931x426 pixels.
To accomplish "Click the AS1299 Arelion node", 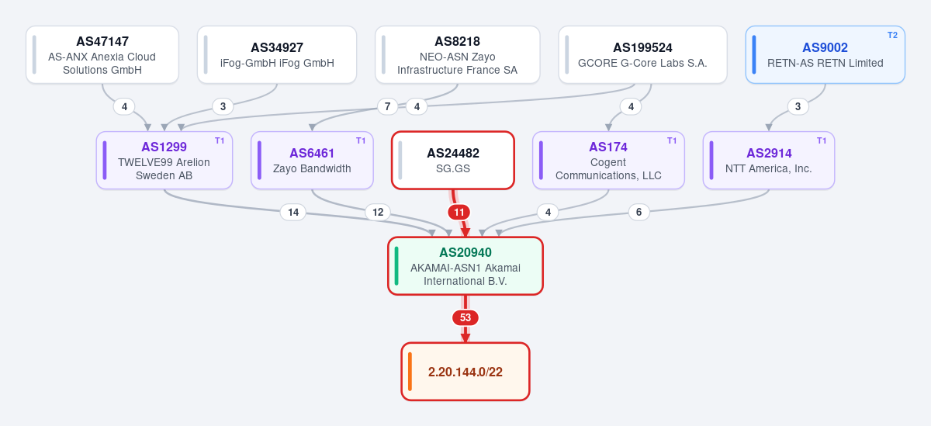I will click(x=164, y=160).
